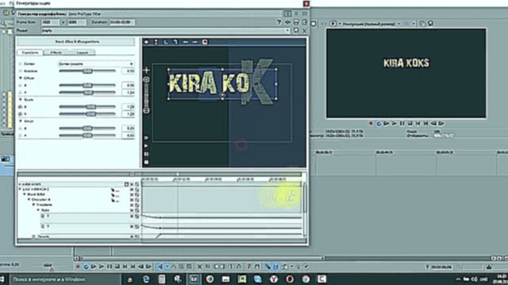508x285 pixels.
Task: Pause on the main Vegas transport bar
Action: click(110, 267)
